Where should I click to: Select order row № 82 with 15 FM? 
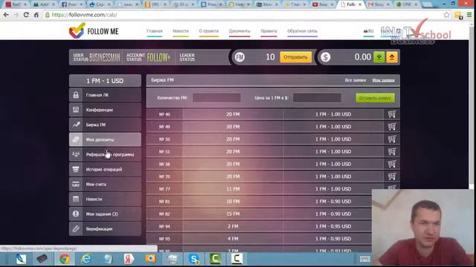coord(259,214)
